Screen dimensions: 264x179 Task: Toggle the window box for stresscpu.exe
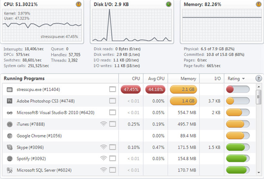[x=112, y=89]
